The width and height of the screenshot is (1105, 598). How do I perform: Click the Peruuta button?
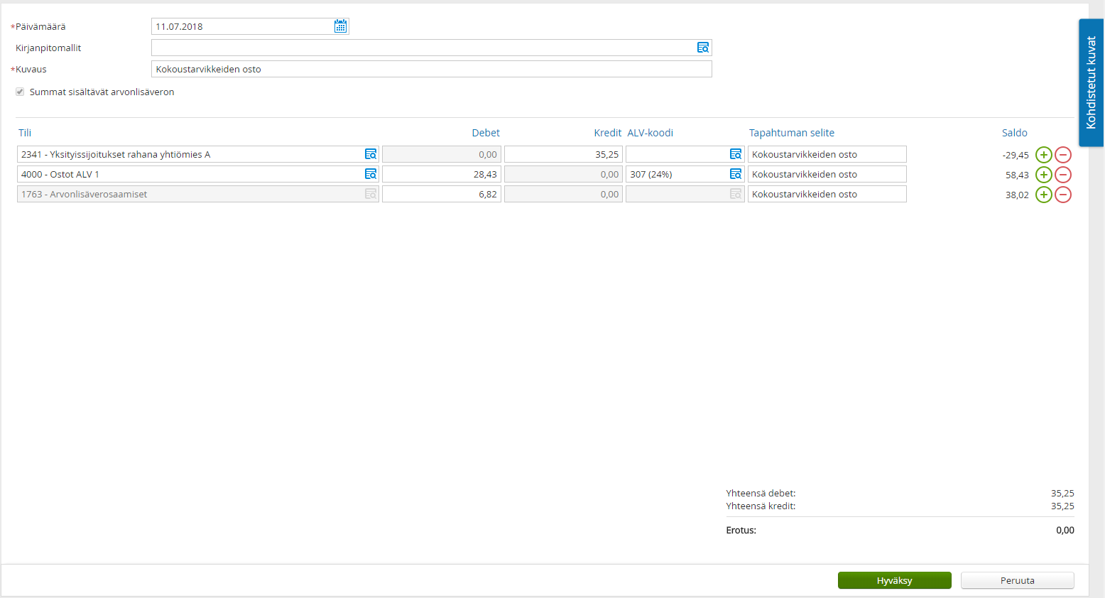1018,580
